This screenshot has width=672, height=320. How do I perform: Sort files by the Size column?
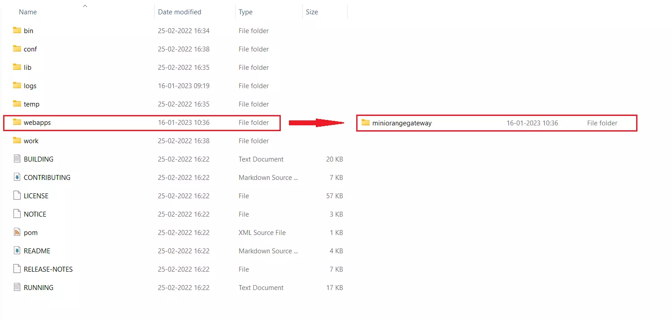(312, 12)
